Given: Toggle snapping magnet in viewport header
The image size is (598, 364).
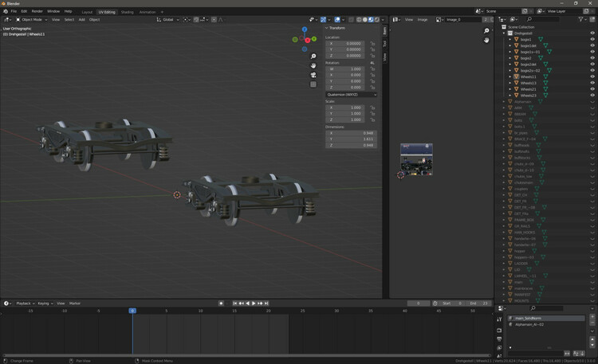Looking at the screenshot, I should pos(196,19).
